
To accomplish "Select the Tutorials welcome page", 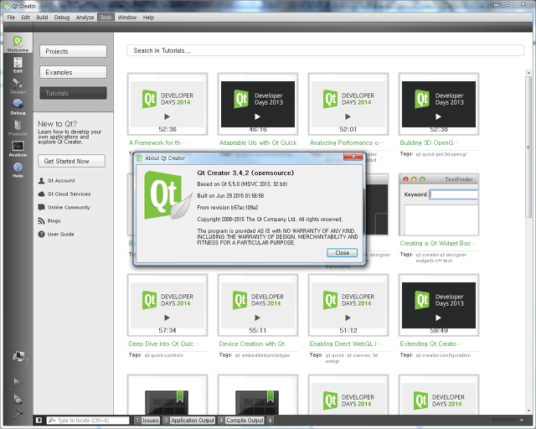I will pos(73,93).
